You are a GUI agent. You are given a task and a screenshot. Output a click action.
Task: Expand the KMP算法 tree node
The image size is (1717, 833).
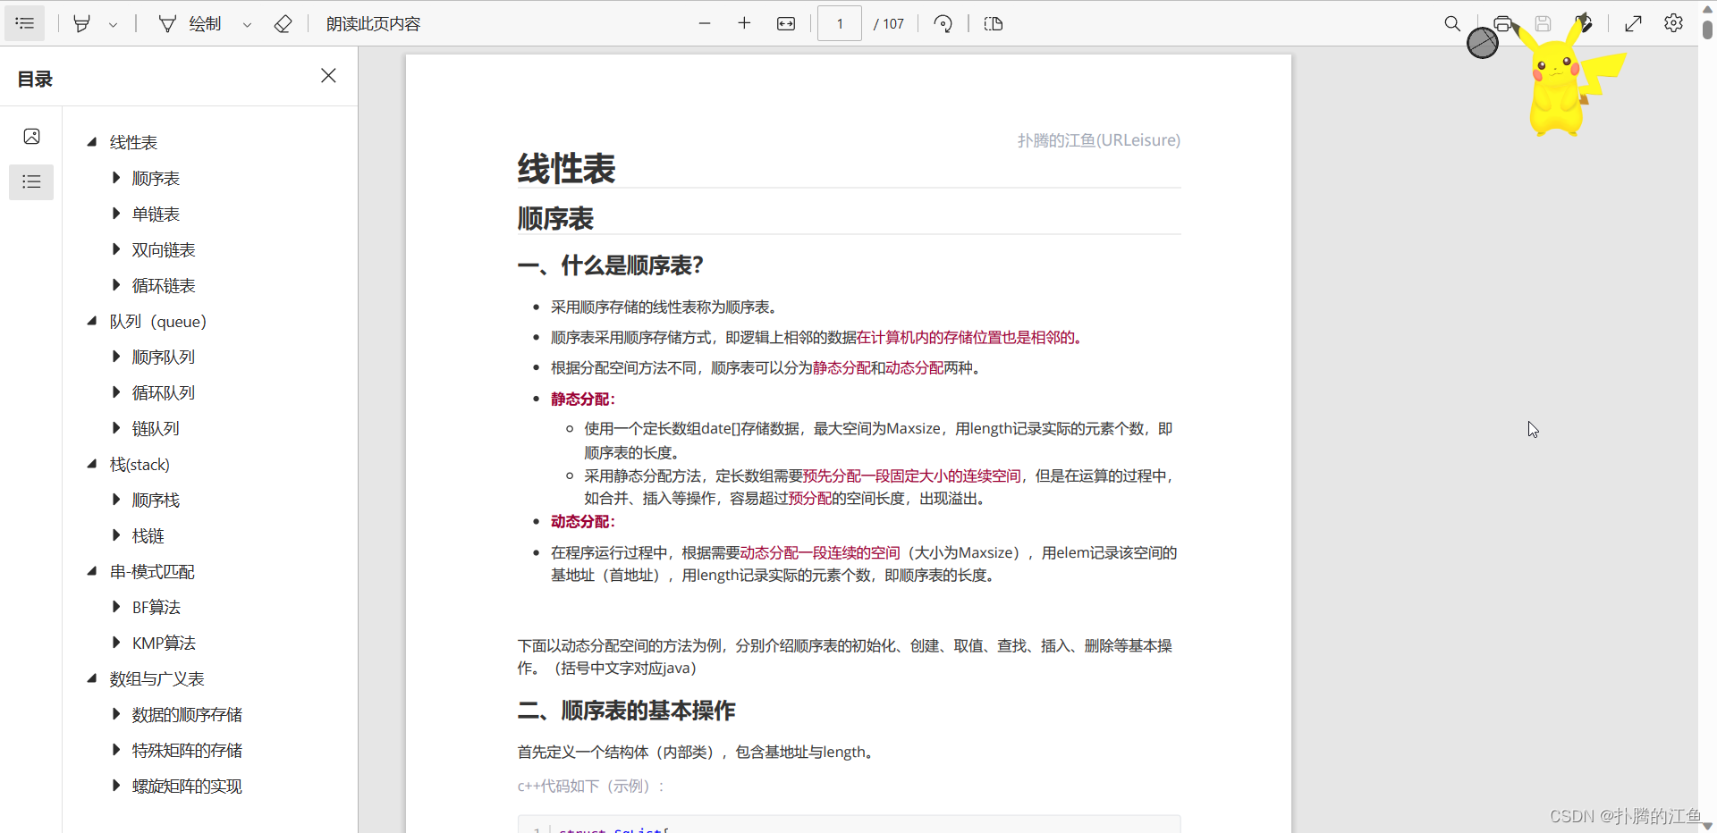coord(115,643)
